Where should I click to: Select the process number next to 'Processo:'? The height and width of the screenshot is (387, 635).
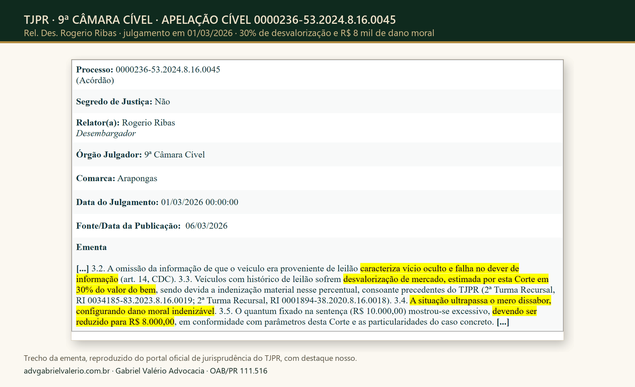(x=168, y=69)
